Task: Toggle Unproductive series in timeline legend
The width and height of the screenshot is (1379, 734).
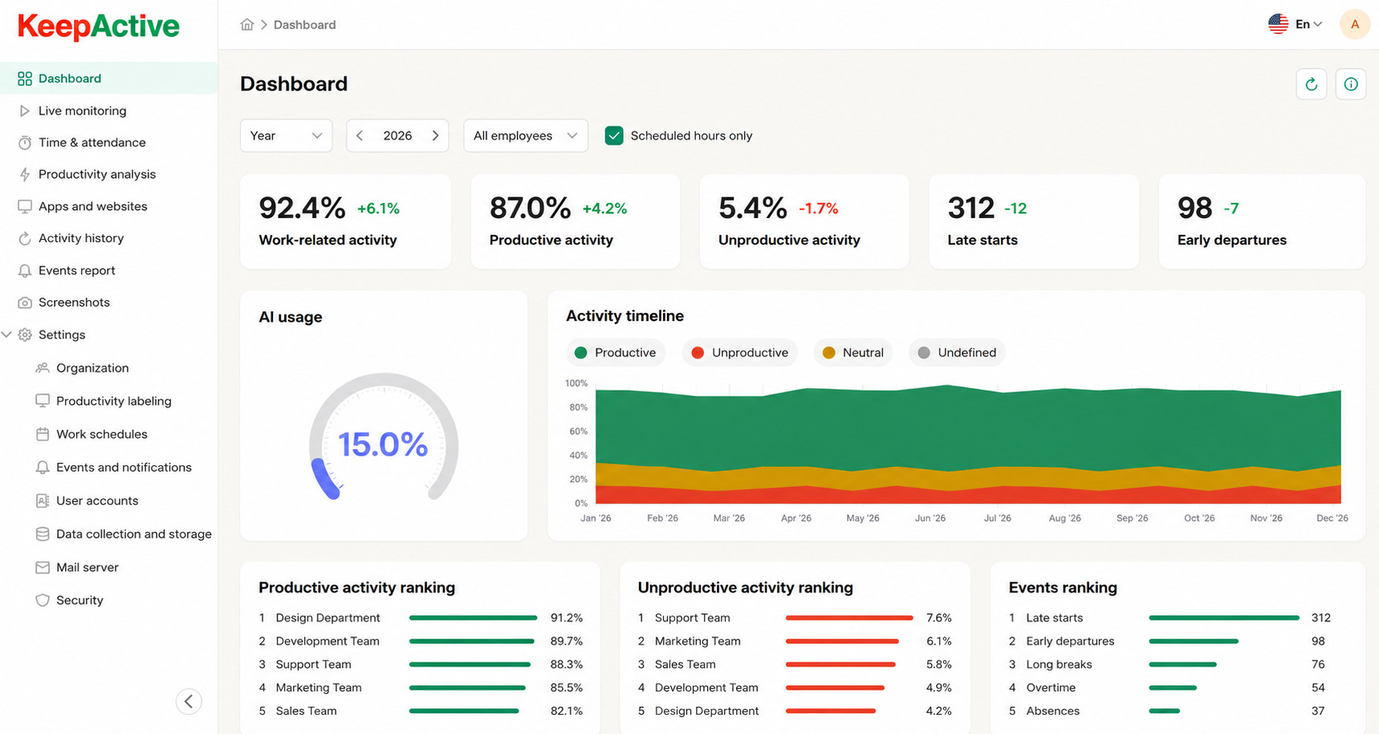Action: (x=740, y=353)
